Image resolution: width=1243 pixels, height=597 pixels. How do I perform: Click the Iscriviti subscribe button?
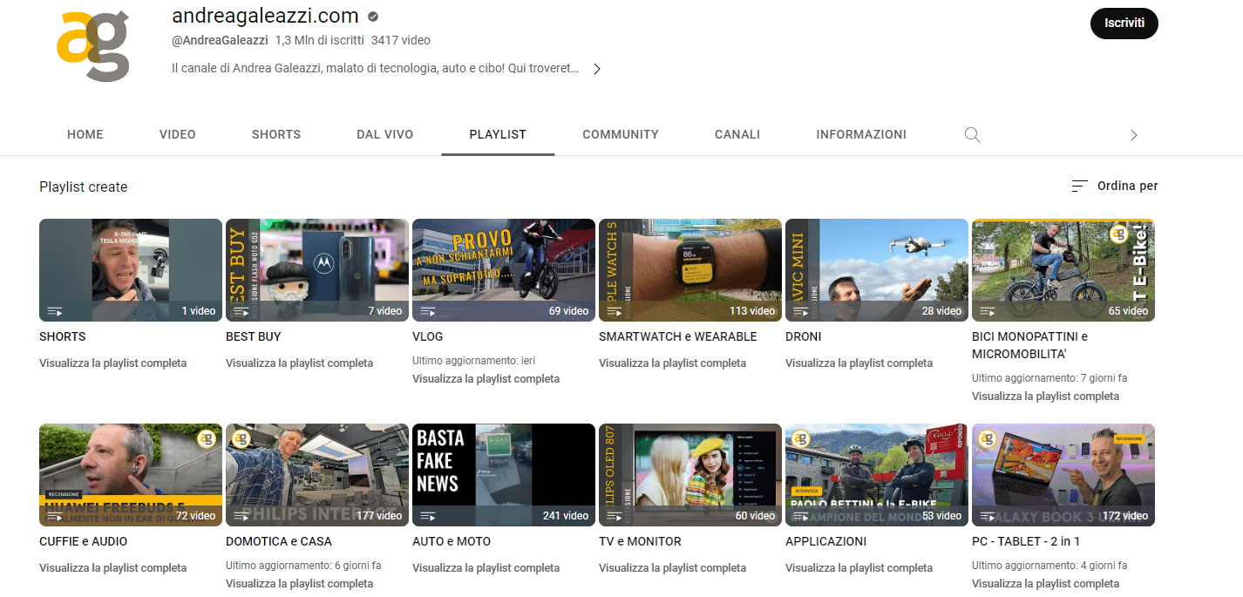1124,24
